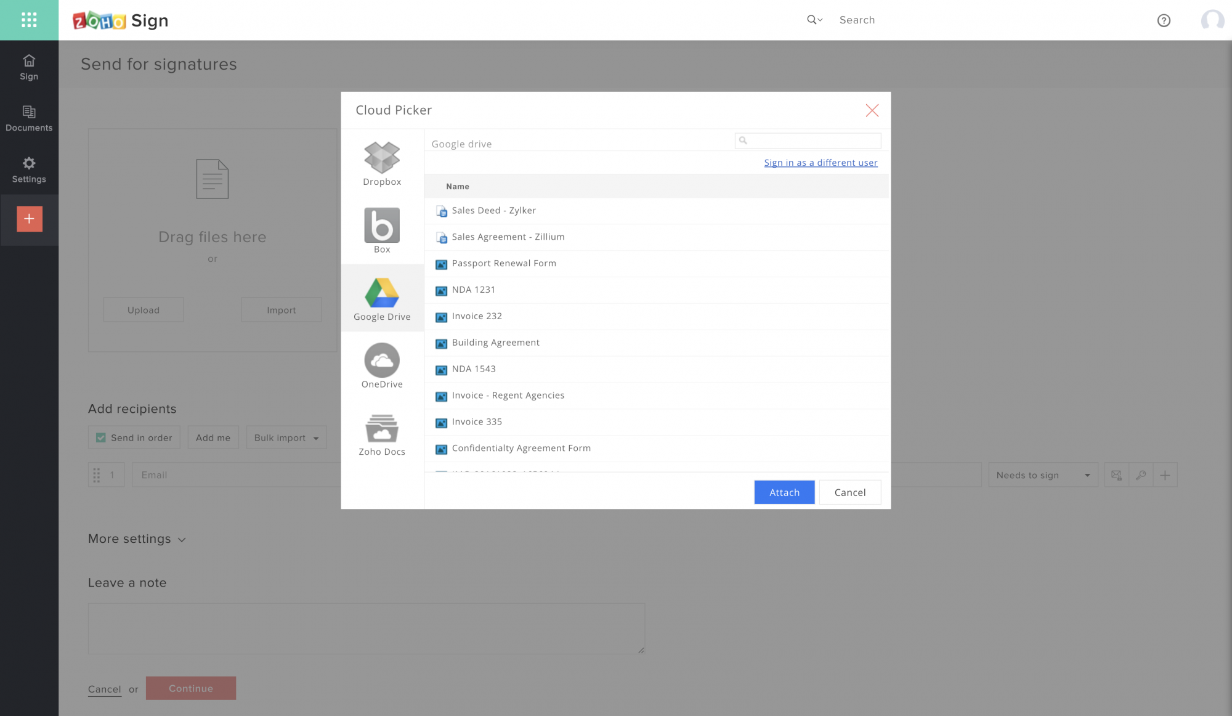Open the user profile avatar
Image resolution: width=1232 pixels, height=716 pixels.
click(1212, 20)
